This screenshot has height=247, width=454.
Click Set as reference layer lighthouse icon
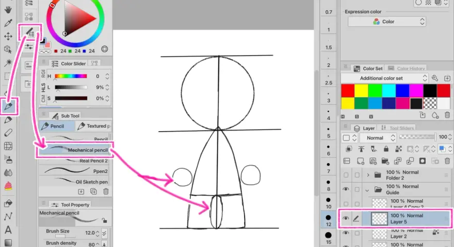[361, 149]
